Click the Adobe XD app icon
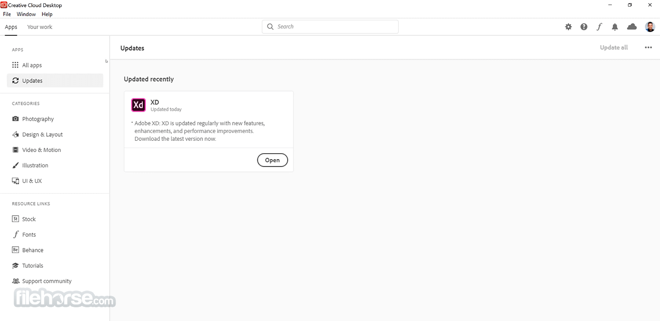The image size is (660, 321). (139, 105)
